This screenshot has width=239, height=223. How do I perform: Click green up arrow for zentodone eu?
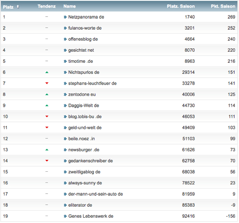point(47,95)
